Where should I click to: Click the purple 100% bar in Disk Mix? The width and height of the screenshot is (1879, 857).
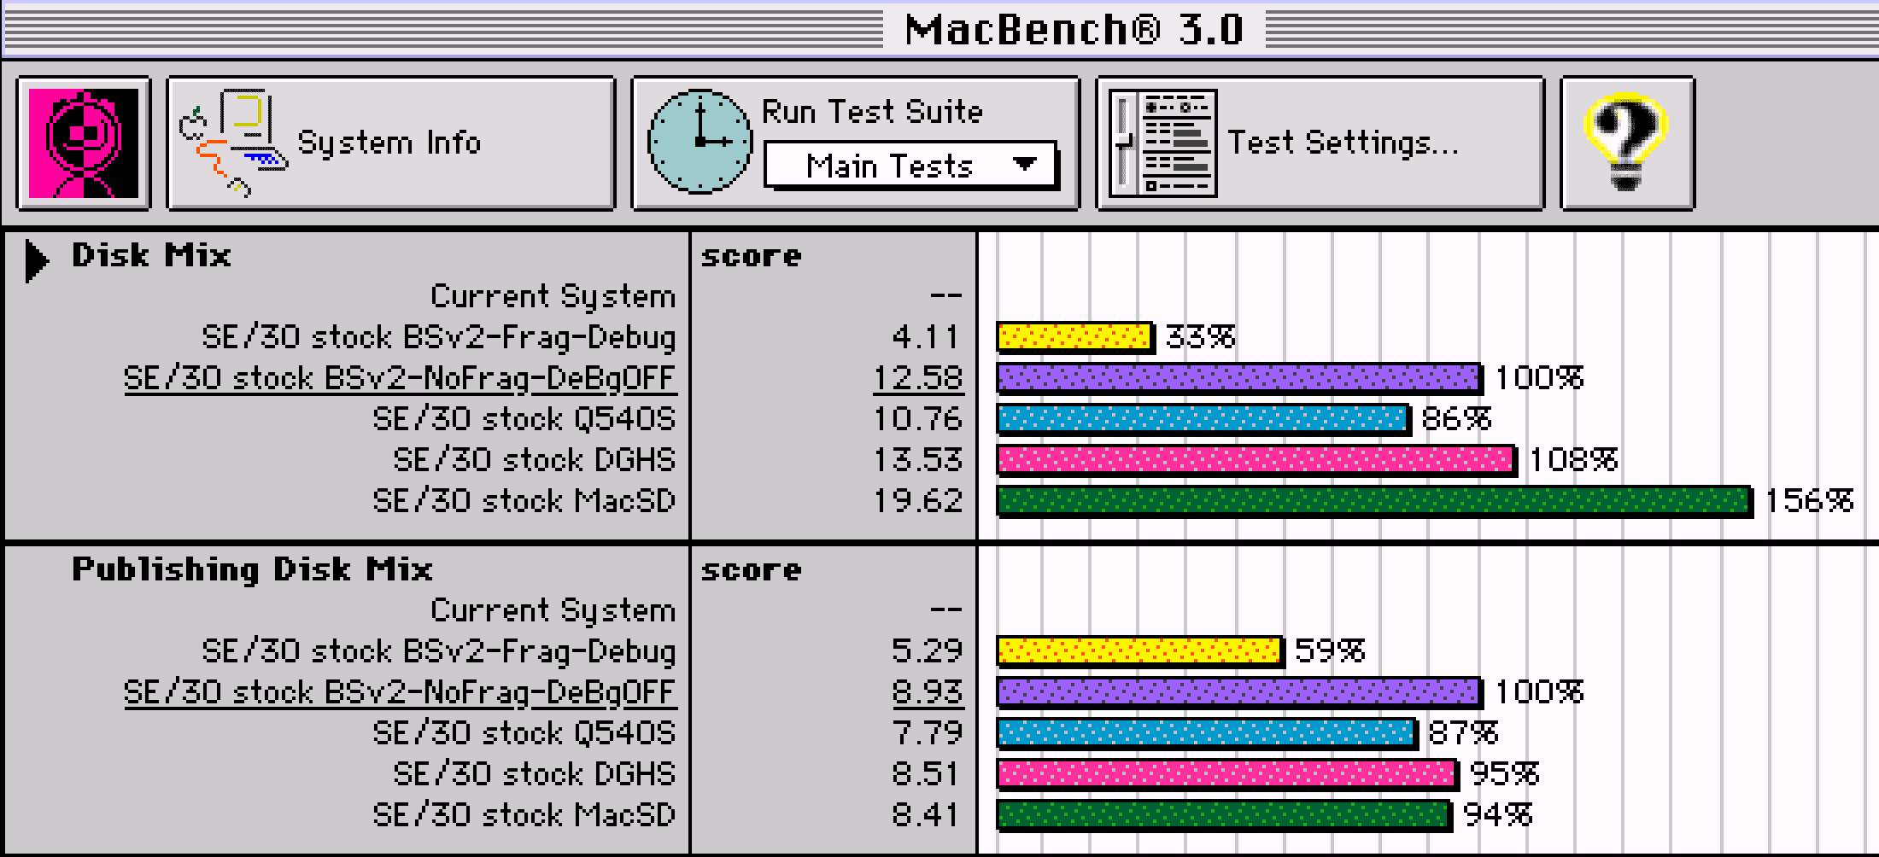1240,378
